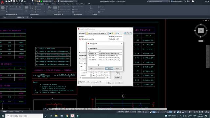Viewport: 210px width, 118px height.
Task: Click Save icon in quick access toolbar
Action: tap(11, 1)
